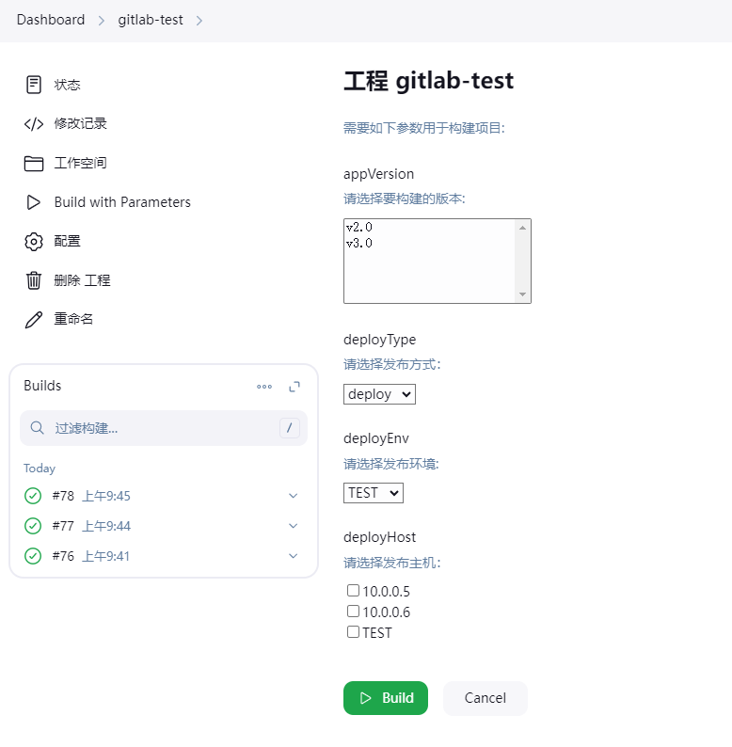732x747 pixels.
Task: Click the appVersion list scrollbar up arrow
Action: pos(522,228)
